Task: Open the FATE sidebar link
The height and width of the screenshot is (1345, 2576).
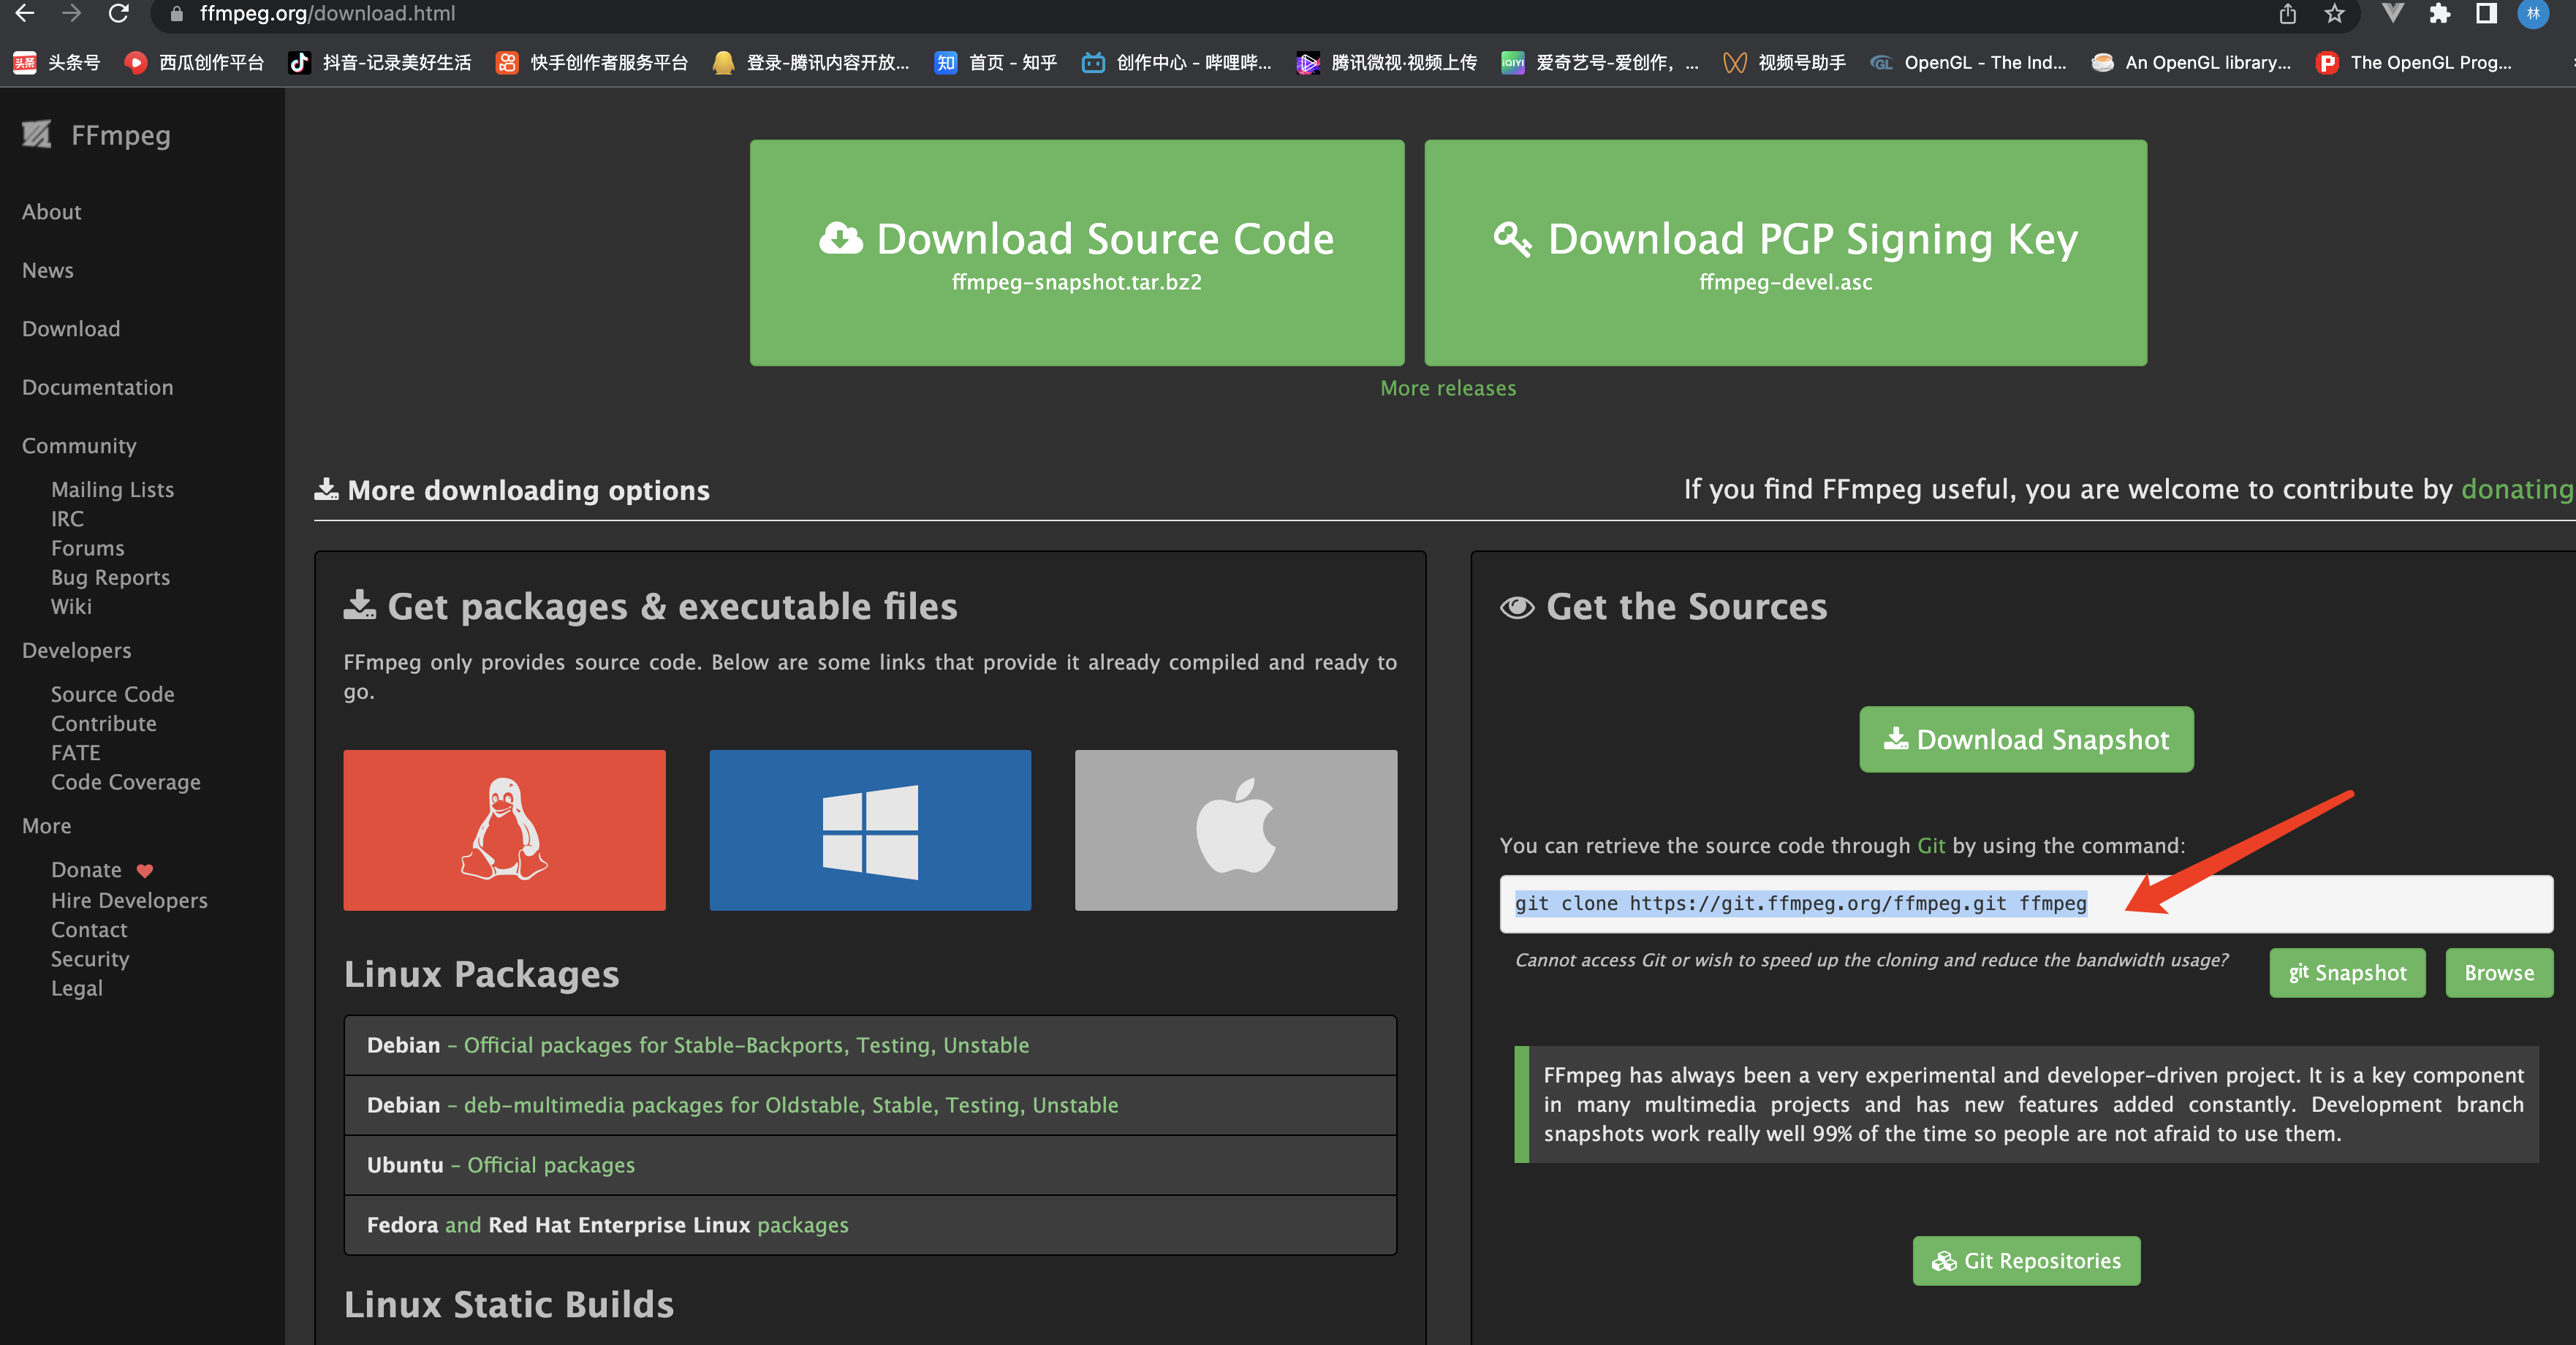Action: pos(76,753)
